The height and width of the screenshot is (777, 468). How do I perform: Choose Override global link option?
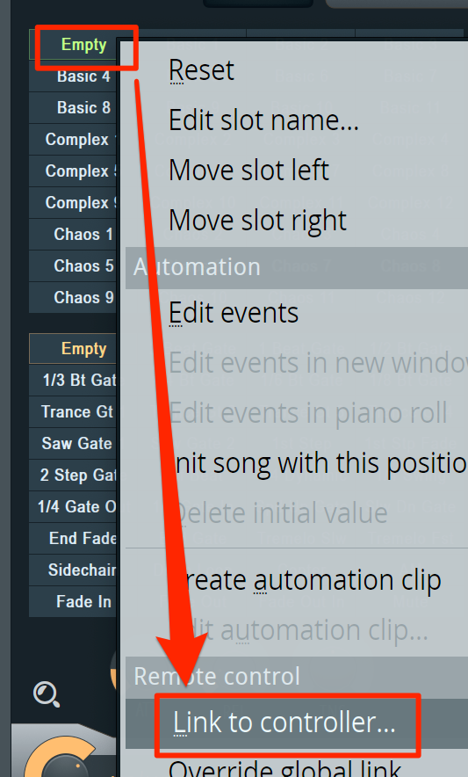pyautogui.click(x=284, y=766)
